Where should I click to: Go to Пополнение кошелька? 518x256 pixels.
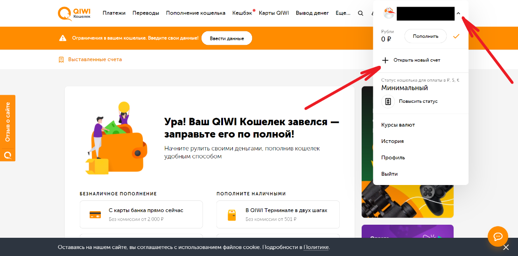(x=196, y=13)
